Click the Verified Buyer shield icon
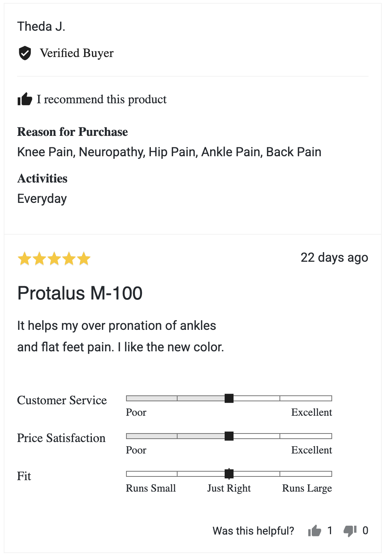The width and height of the screenshot is (387, 559). tap(25, 53)
